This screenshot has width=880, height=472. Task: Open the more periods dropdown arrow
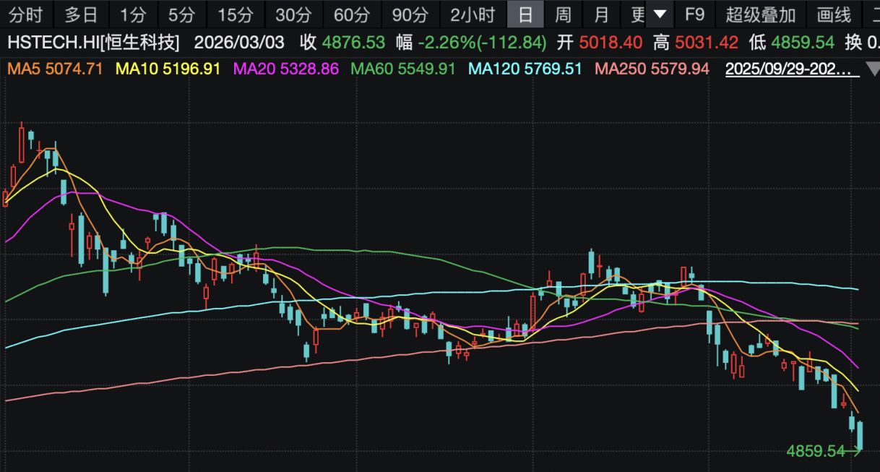[659, 14]
